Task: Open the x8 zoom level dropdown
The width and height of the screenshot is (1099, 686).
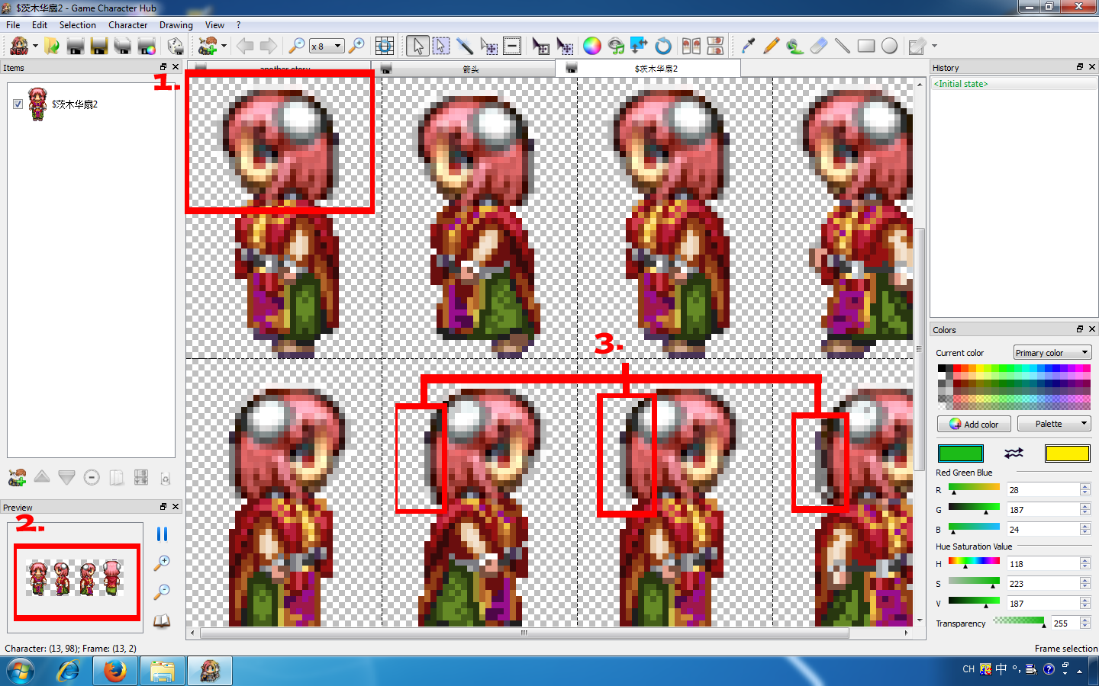Action: coord(327,46)
